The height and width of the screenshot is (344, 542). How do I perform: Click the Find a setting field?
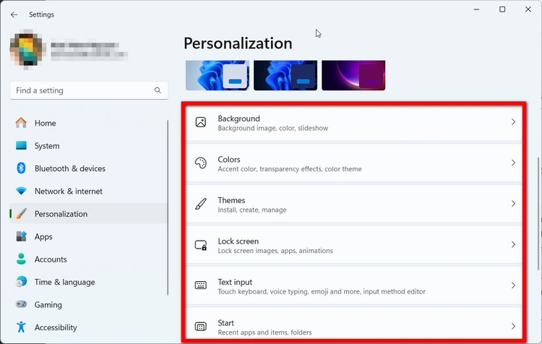click(x=89, y=90)
